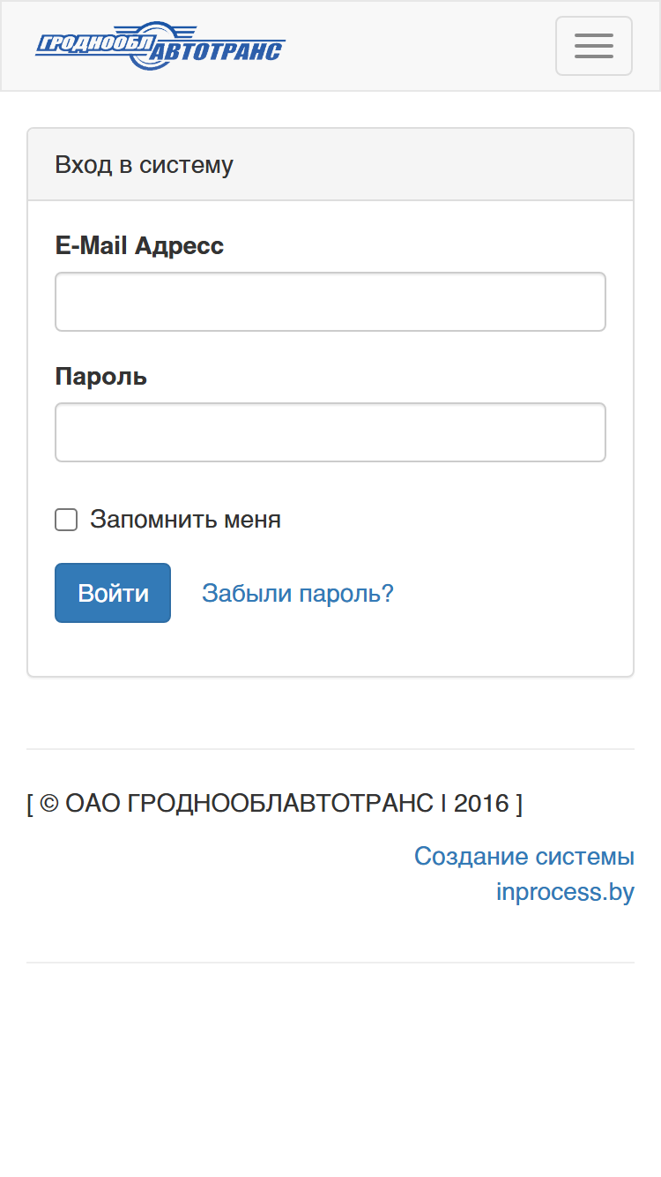Focus the Пароль password input field

(x=330, y=432)
